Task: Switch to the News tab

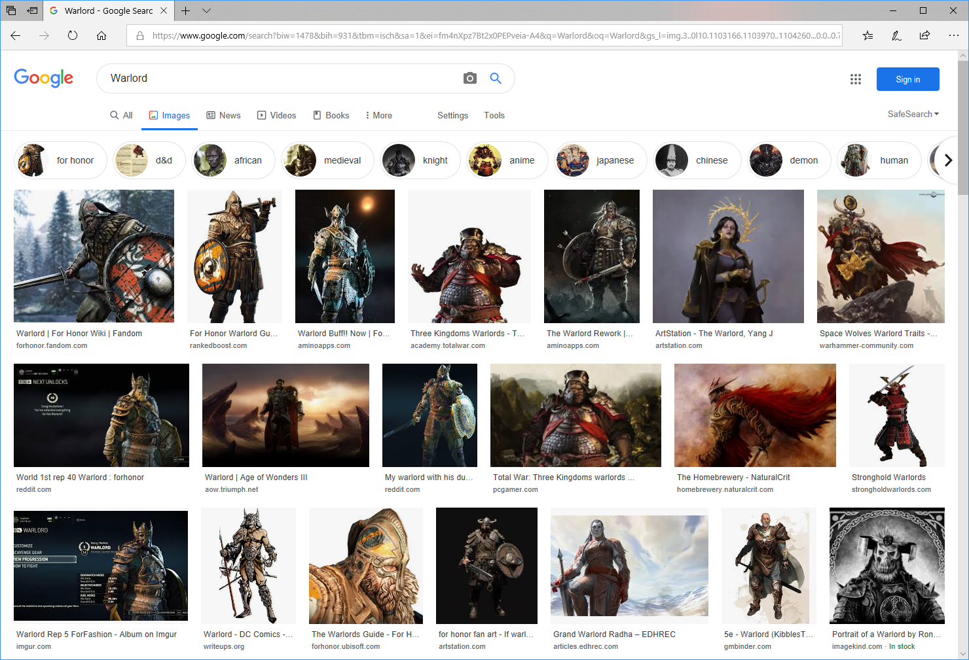Action: coord(223,115)
